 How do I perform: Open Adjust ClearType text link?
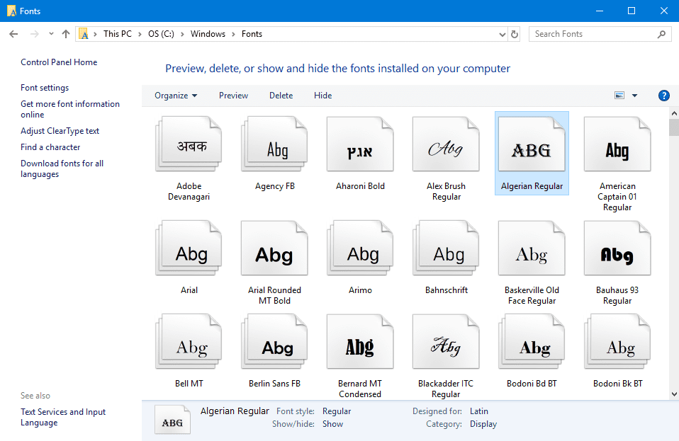pos(60,131)
